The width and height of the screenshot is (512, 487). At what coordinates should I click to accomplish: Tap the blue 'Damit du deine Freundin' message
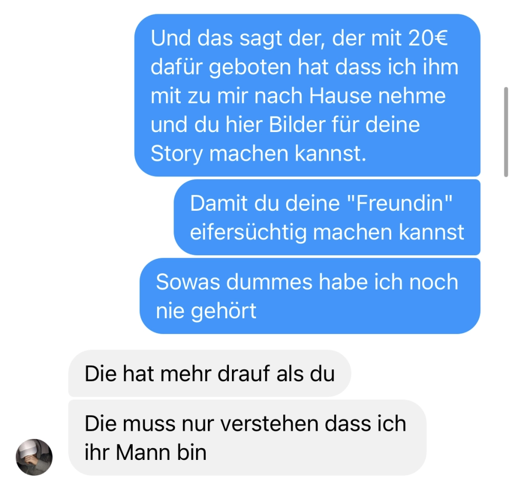[327, 217]
